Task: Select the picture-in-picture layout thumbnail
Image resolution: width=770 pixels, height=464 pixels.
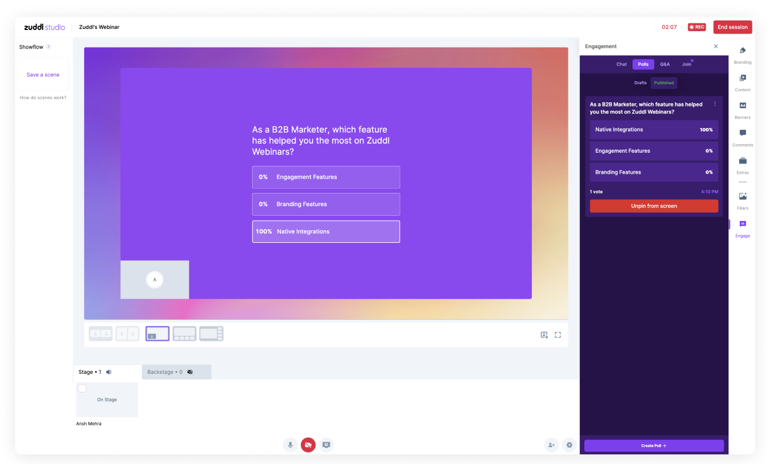Action: [158, 334]
